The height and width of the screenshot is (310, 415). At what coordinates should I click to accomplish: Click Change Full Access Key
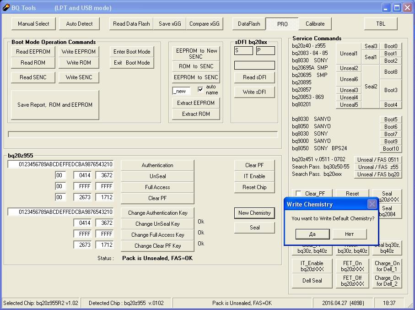[x=157, y=235]
